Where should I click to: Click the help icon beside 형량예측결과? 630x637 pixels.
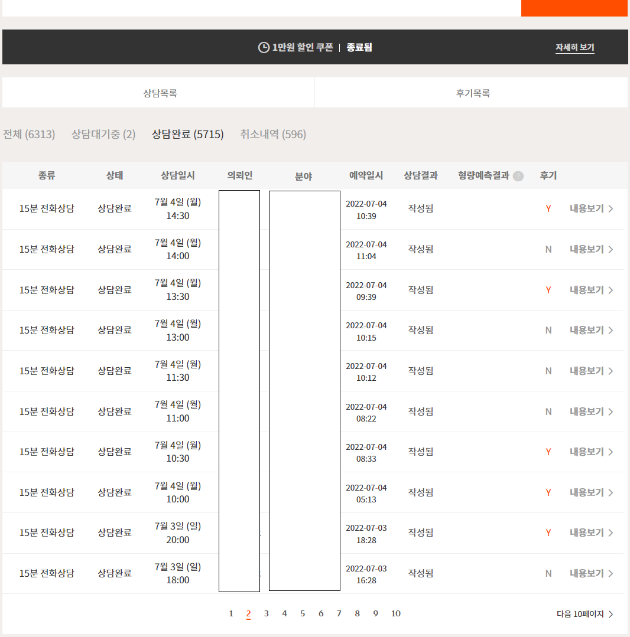tap(518, 176)
